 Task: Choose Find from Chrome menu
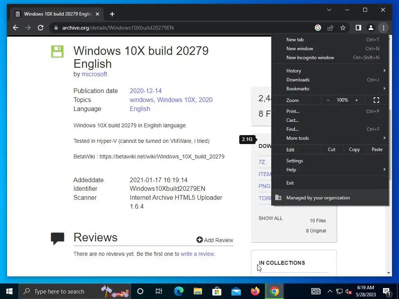pos(330,129)
